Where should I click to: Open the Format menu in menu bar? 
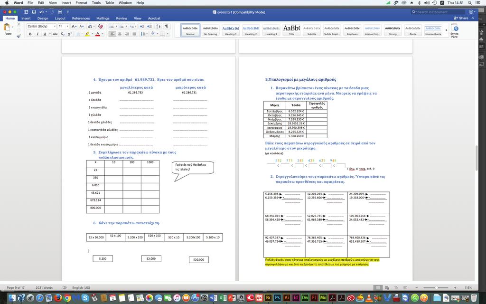[x=81, y=3]
